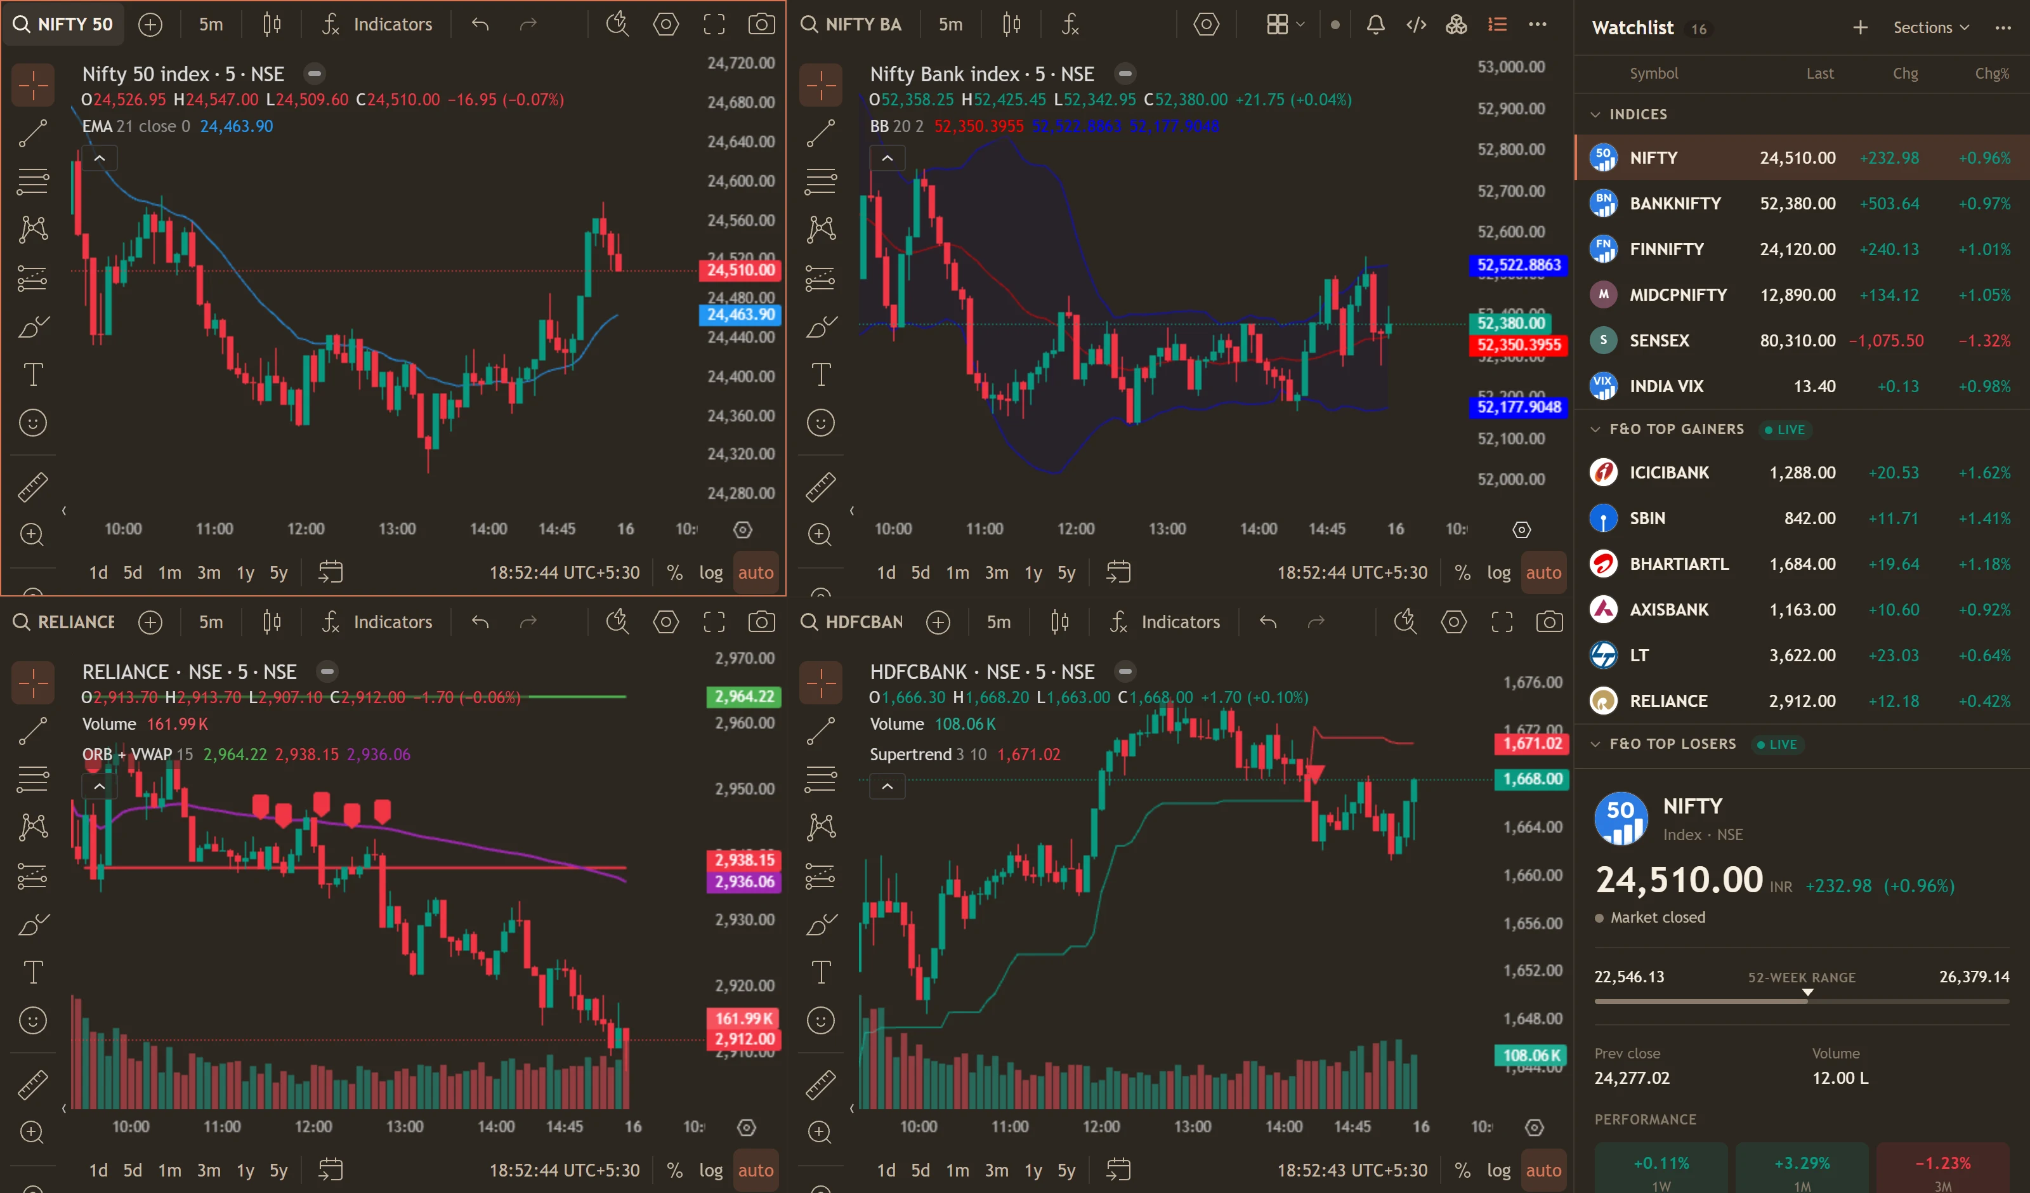Viewport: 2030px width, 1193px height.
Task: Click undo arrow in HDFCBANK chart toolbar
Action: (x=1268, y=621)
